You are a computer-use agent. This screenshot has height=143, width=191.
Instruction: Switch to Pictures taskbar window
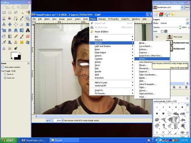(x=64, y=140)
